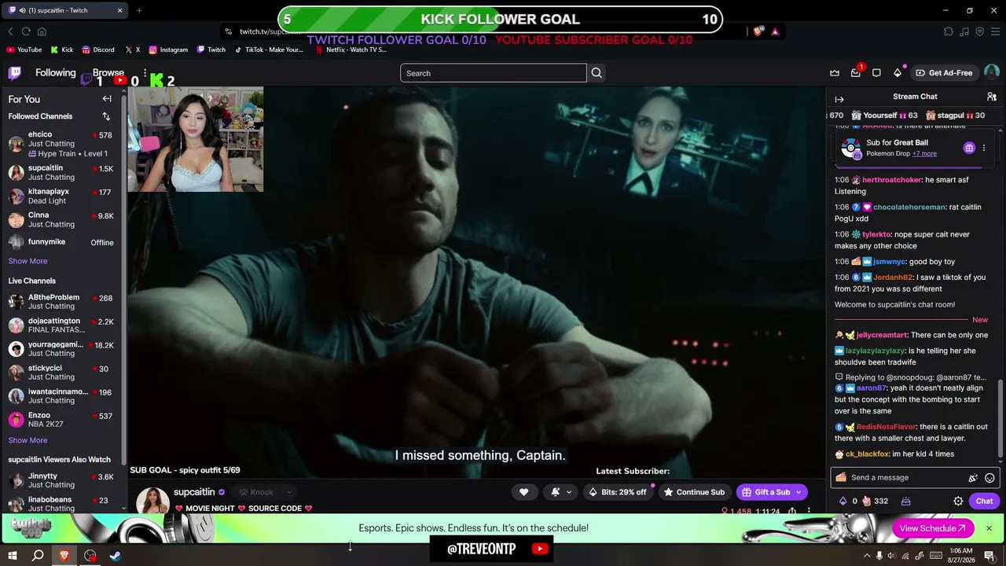Open the Kick bookmark

62,50
